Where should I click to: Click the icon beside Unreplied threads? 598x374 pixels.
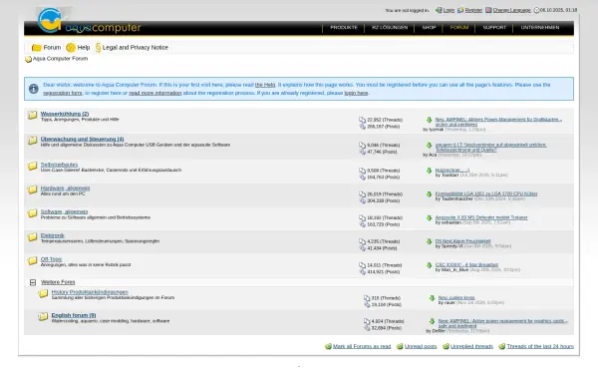click(446, 346)
